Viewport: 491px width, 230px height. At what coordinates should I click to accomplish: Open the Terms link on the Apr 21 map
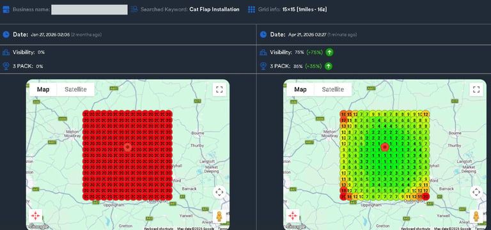pos(480,229)
